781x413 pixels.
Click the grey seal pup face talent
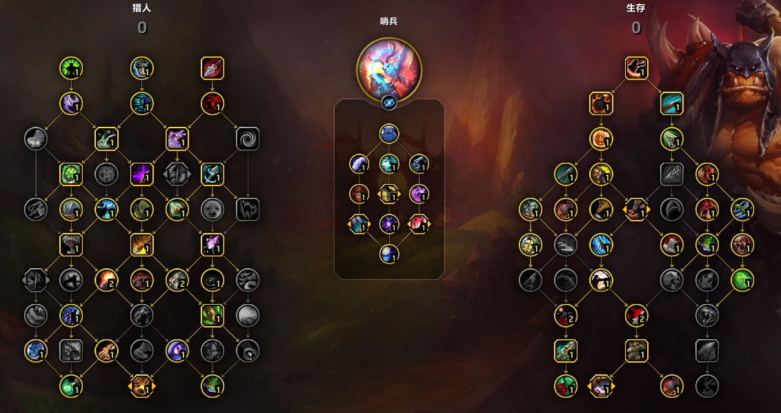pyautogui.click(x=212, y=210)
